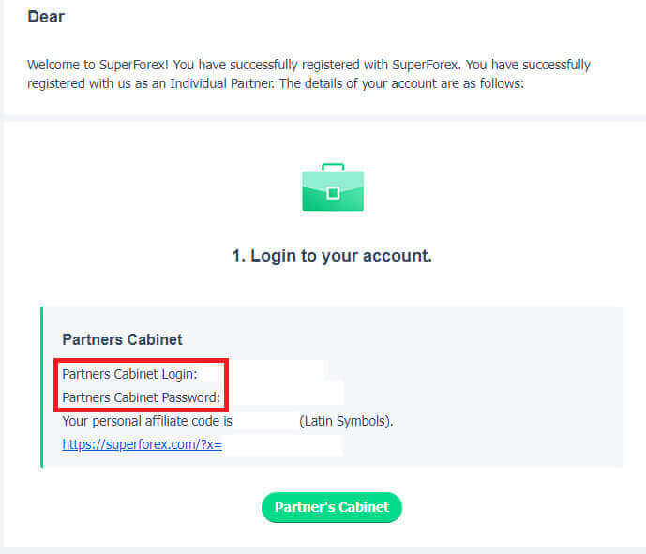Click the green vertical bar beside the panel
The width and height of the screenshot is (646, 554).
[x=42, y=386]
